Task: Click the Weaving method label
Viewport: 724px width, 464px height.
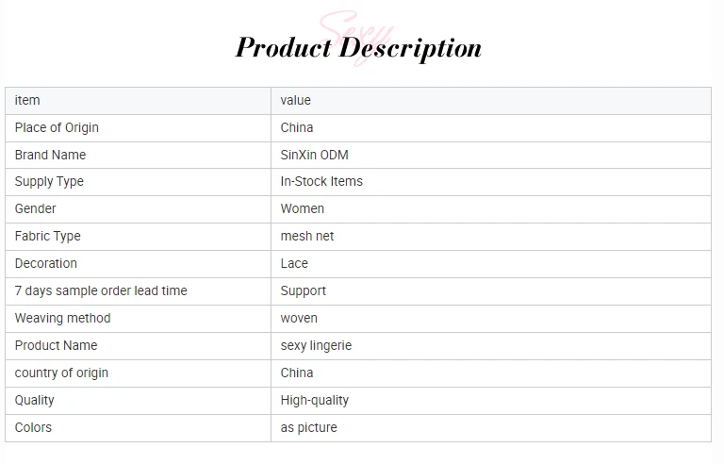Action: 62,318
